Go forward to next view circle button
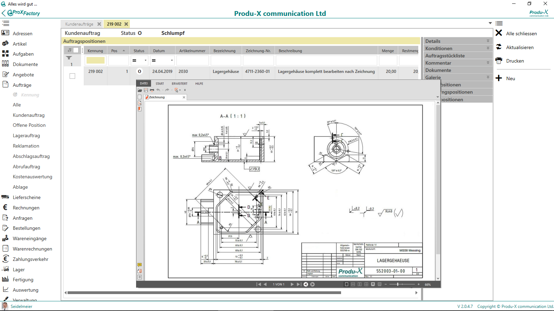 tap(312, 284)
